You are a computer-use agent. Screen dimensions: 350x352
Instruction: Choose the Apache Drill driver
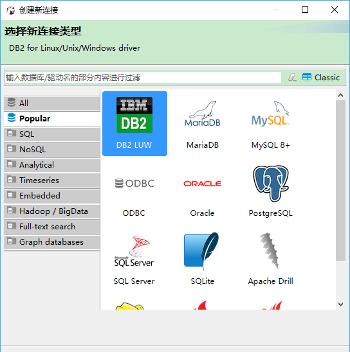(270, 260)
